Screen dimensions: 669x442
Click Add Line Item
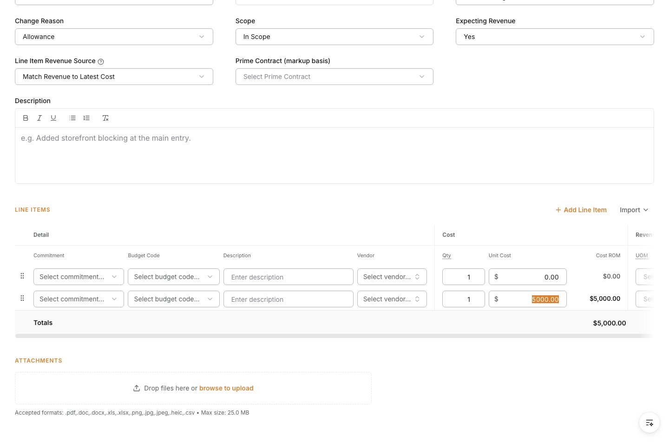(x=581, y=210)
